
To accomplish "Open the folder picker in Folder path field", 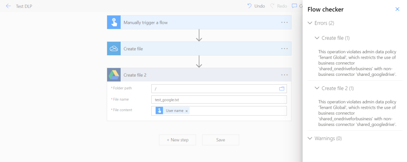I will [x=282, y=89].
